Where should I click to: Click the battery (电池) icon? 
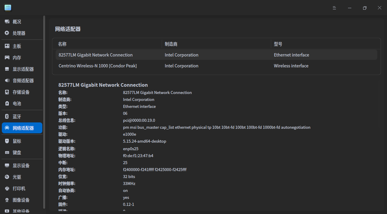7,104
